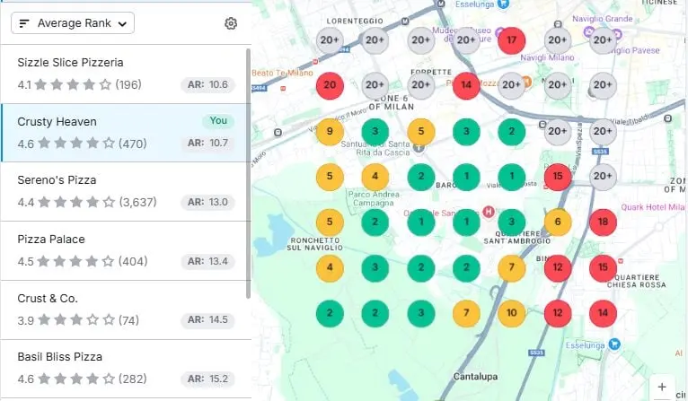Select Sizzle Slice Pizzeria in the list
688x401 pixels.
coord(126,74)
